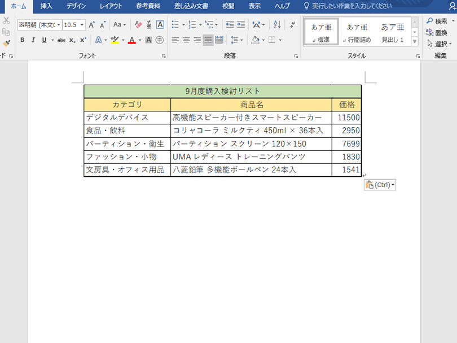Apply yellow text highlight color
The height and width of the screenshot is (343, 457).
click(x=116, y=40)
